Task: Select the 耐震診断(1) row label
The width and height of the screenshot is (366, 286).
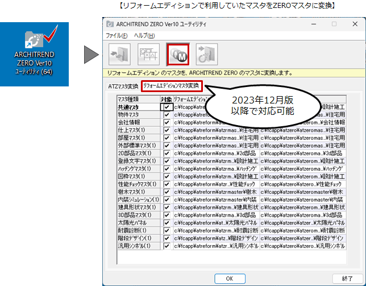Action: [x=139, y=230]
